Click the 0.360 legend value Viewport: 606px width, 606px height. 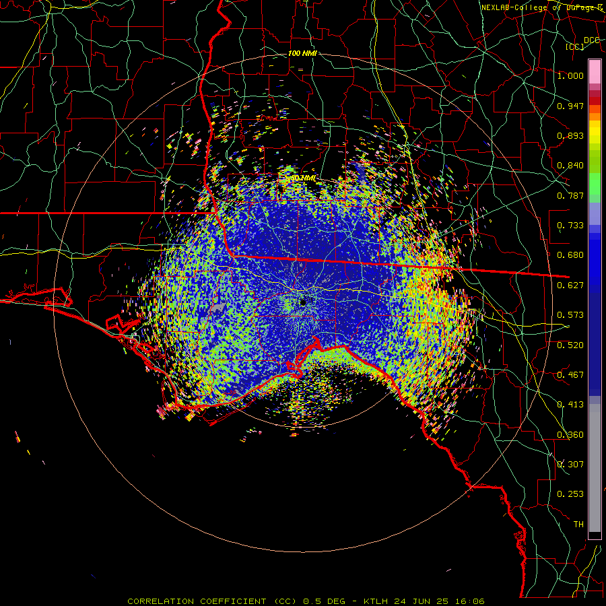point(570,434)
